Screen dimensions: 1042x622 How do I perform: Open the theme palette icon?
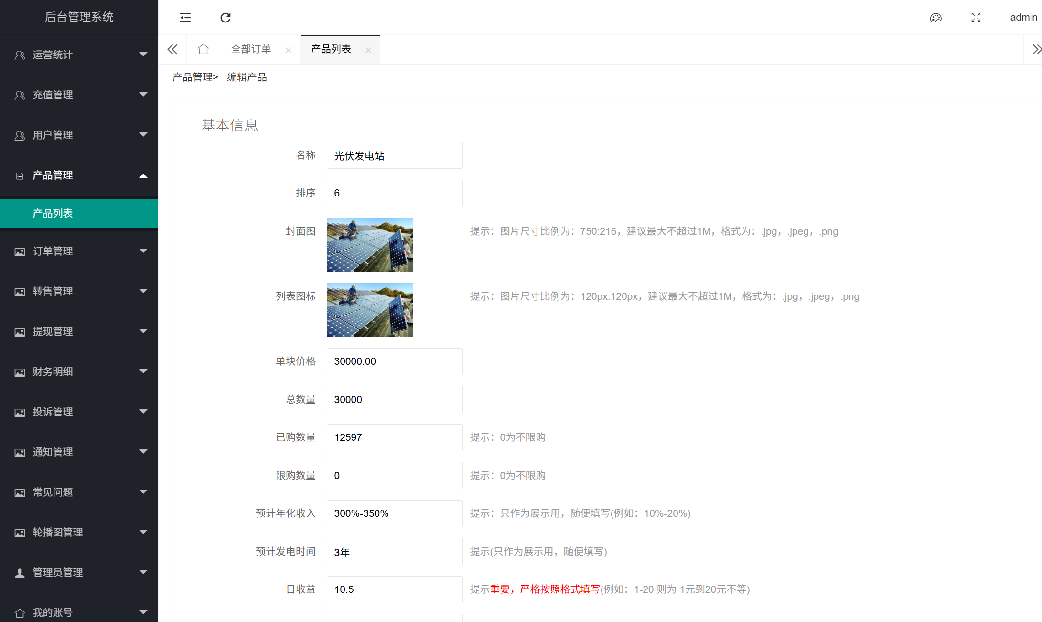(935, 18)
